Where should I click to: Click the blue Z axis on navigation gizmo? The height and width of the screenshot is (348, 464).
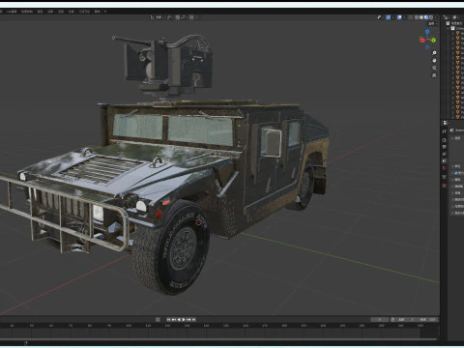coord(427,32)
